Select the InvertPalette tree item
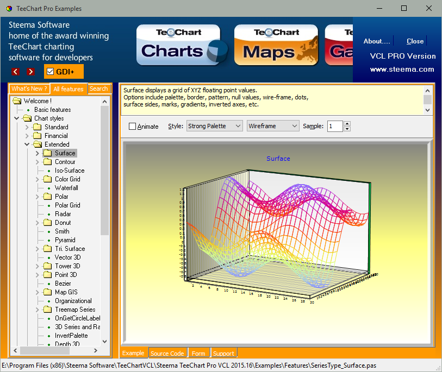 coord(71,336)
